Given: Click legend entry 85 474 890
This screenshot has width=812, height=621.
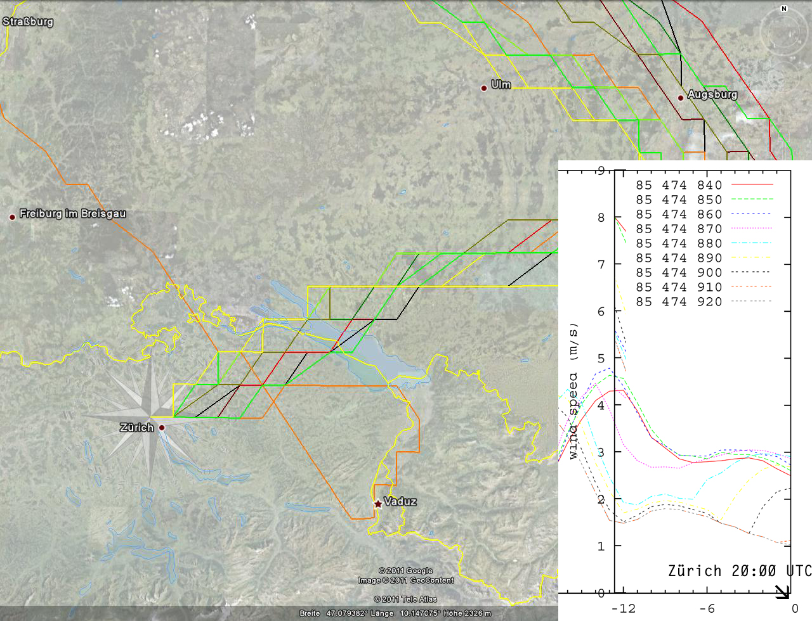Looking at the screenshot, I should 704,258.
